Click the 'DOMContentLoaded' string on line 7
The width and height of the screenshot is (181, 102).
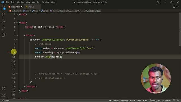[77, 40]
